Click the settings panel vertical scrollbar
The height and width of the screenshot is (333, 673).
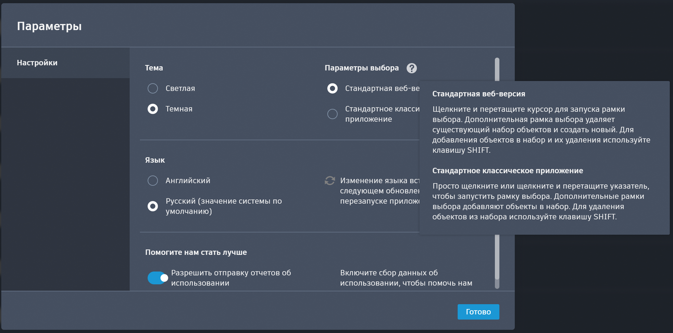[497, 169]
